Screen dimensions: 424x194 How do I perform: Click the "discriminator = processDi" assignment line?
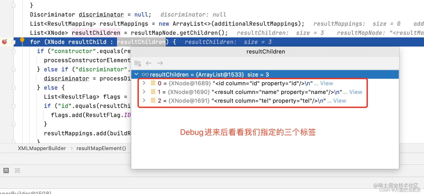87,78
